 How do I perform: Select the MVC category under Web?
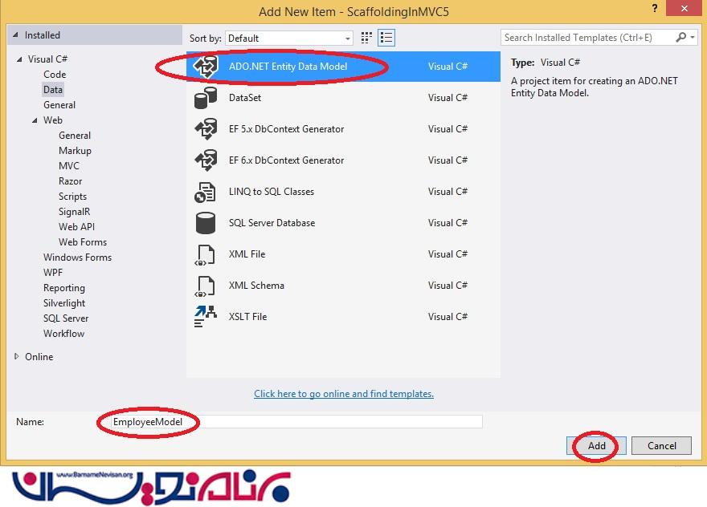69,166
